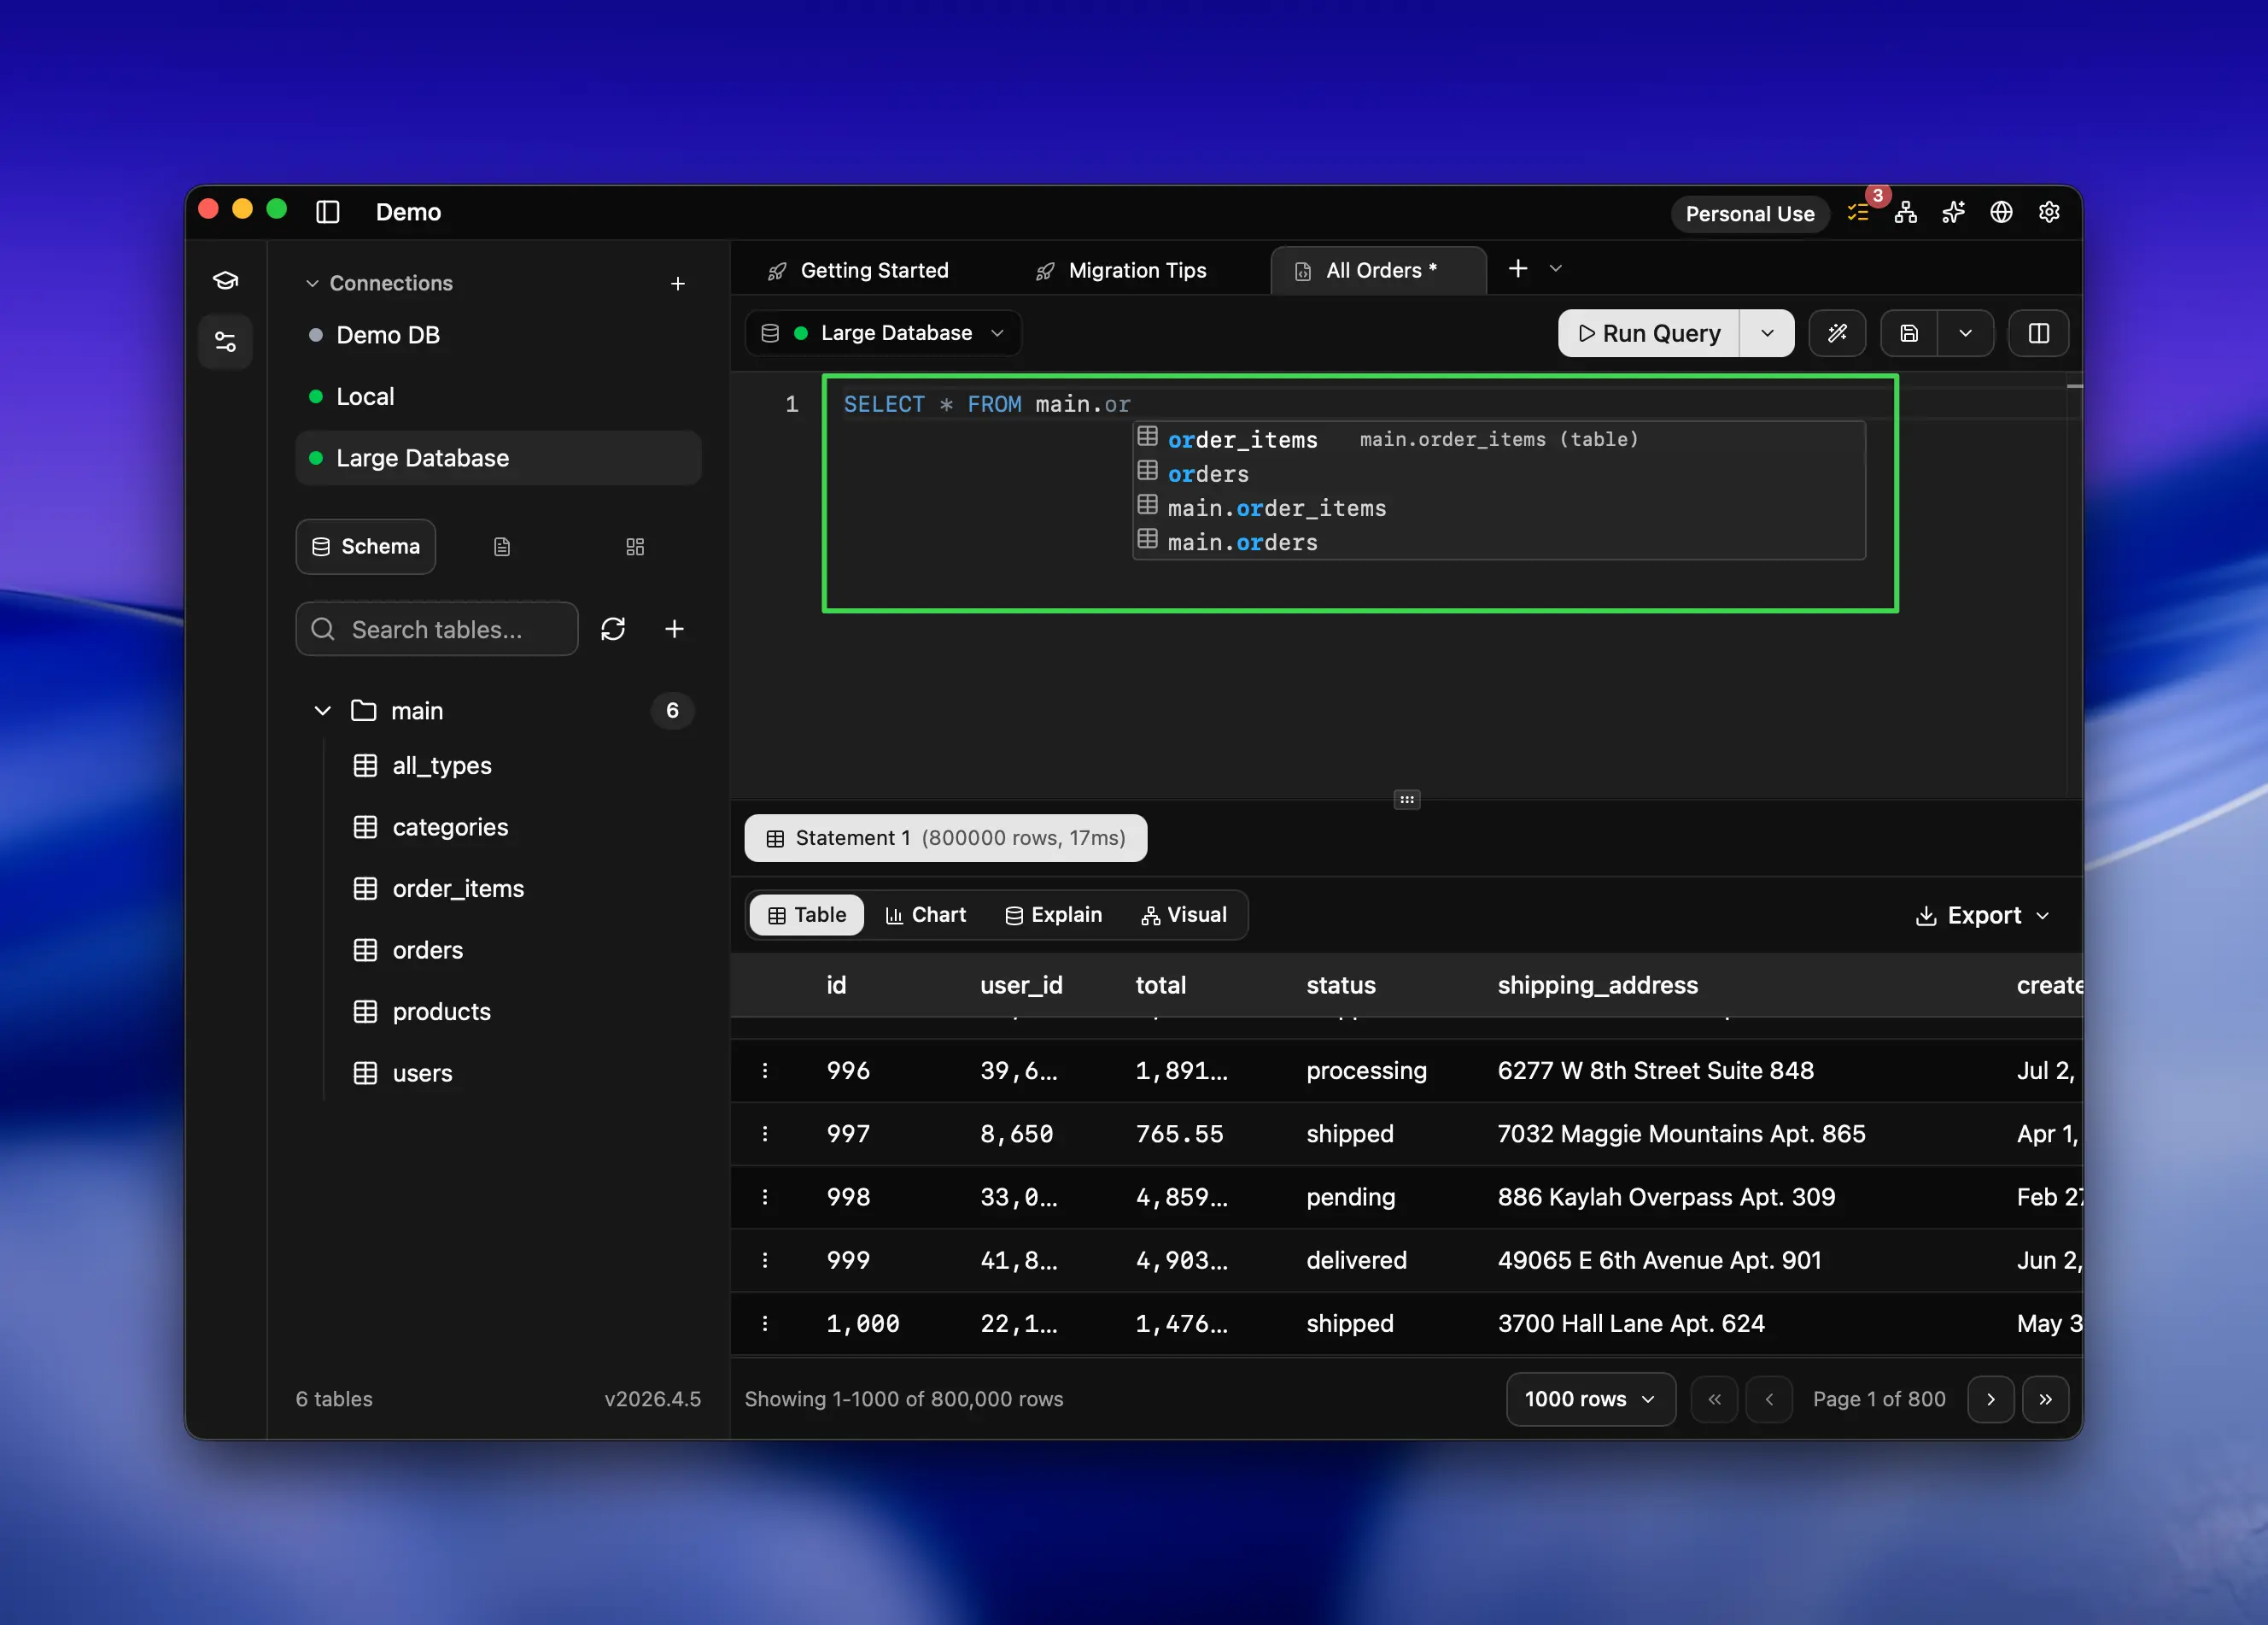Viewport: 2268px width, 1625px height.
Task: Select the Visual results view
Action: point(1185,913)
